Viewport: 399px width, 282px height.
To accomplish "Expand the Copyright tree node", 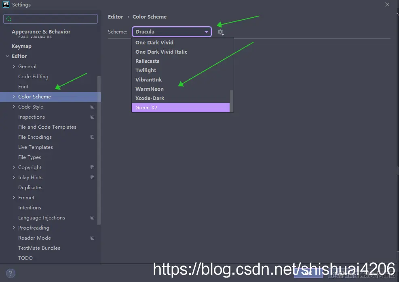I will pos(14,167).
